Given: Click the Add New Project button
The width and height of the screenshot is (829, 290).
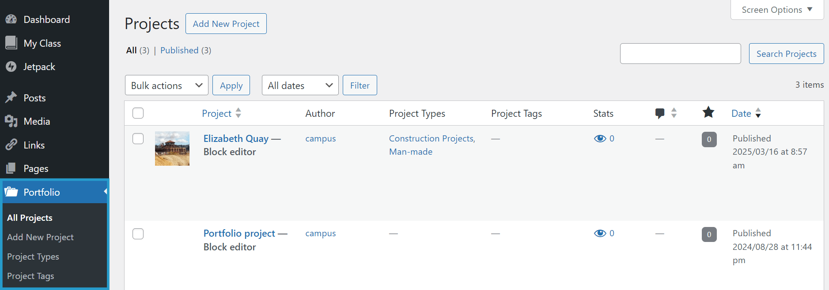Looking at the screenshot, I should [226, 23].
